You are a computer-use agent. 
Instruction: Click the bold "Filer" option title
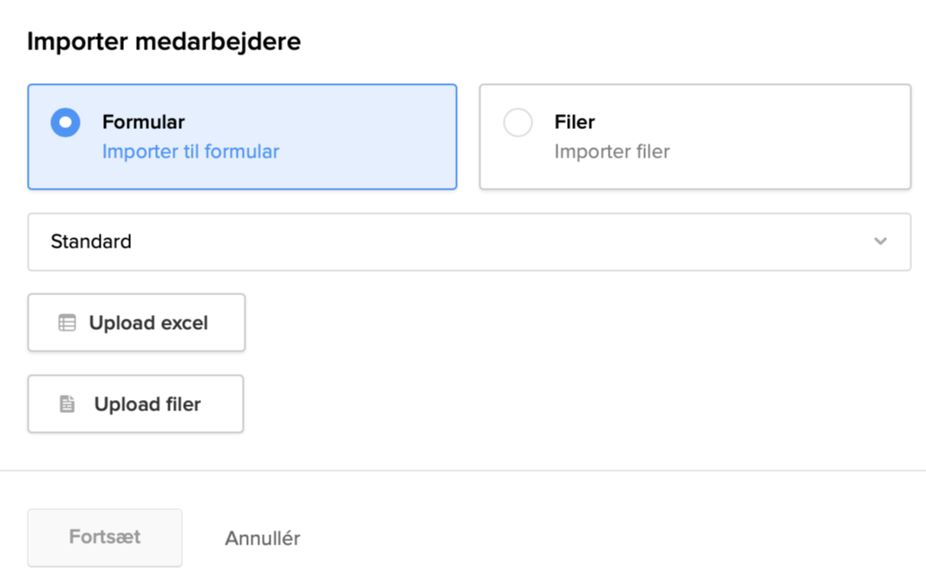(x=574, y=122)
